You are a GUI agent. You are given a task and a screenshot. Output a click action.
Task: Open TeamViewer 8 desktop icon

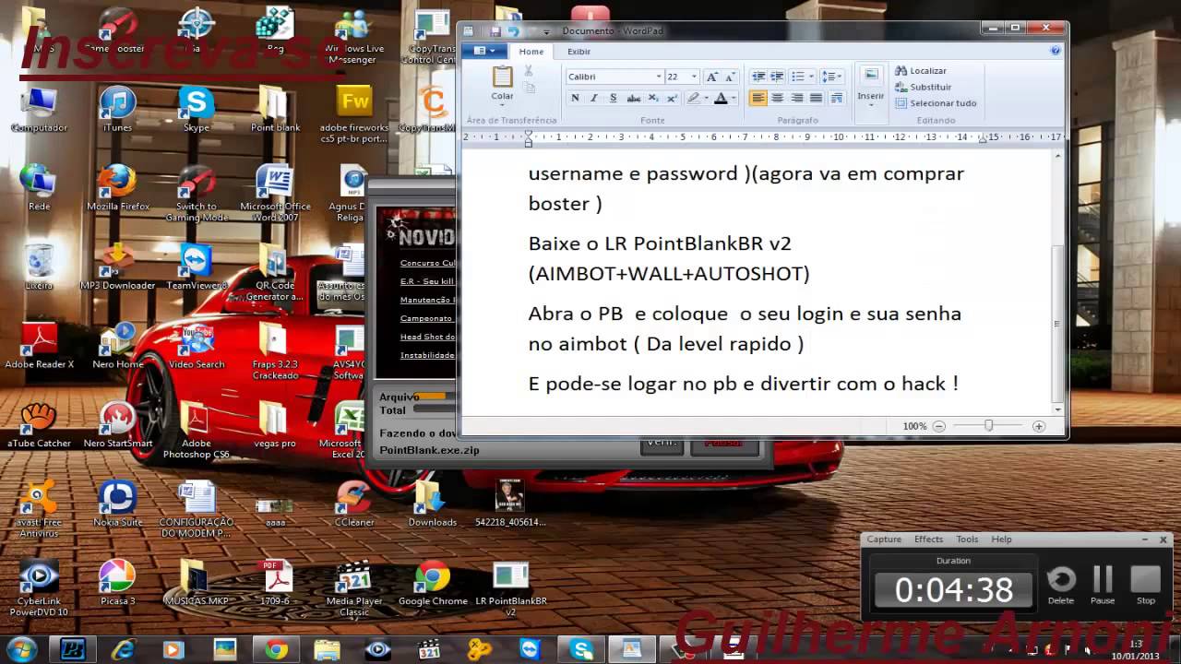197,267
